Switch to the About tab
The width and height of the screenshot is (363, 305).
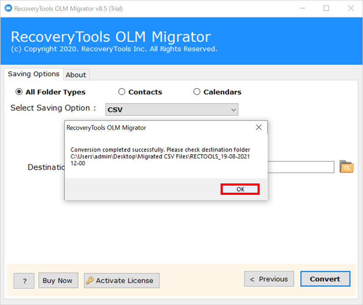coord(76,75)
